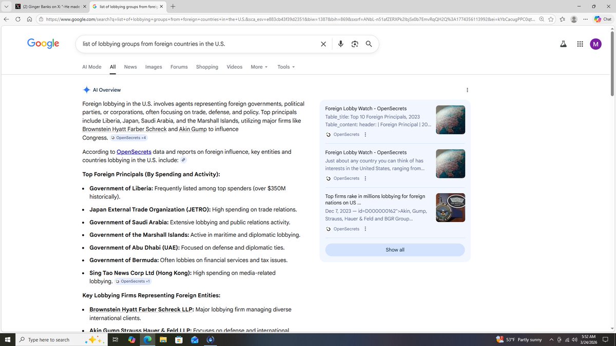Open search by image camera icon
The image size is (616, 346).
pyautogui.click(x=355, y=44)
